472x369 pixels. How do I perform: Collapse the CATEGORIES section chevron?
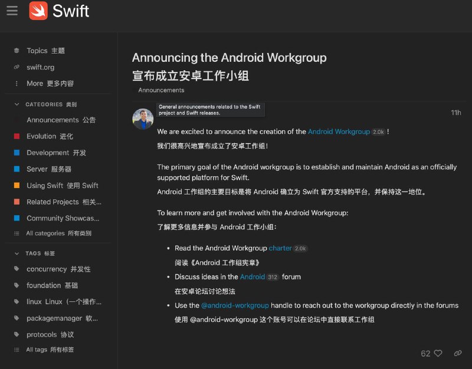pyautogui.click(x=16, y=104)
